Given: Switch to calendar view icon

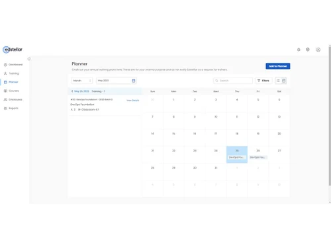Looking at the screenshot, I should [284, 81].
